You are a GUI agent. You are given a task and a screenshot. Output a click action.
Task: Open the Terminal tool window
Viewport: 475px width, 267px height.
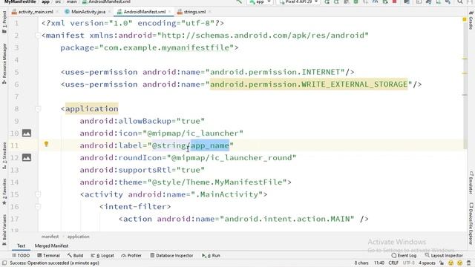tap(48, 255)
